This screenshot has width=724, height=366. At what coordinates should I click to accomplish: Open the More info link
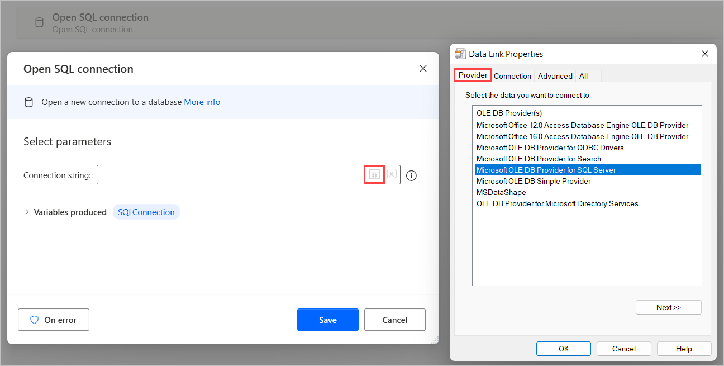[x=202, y=102]
